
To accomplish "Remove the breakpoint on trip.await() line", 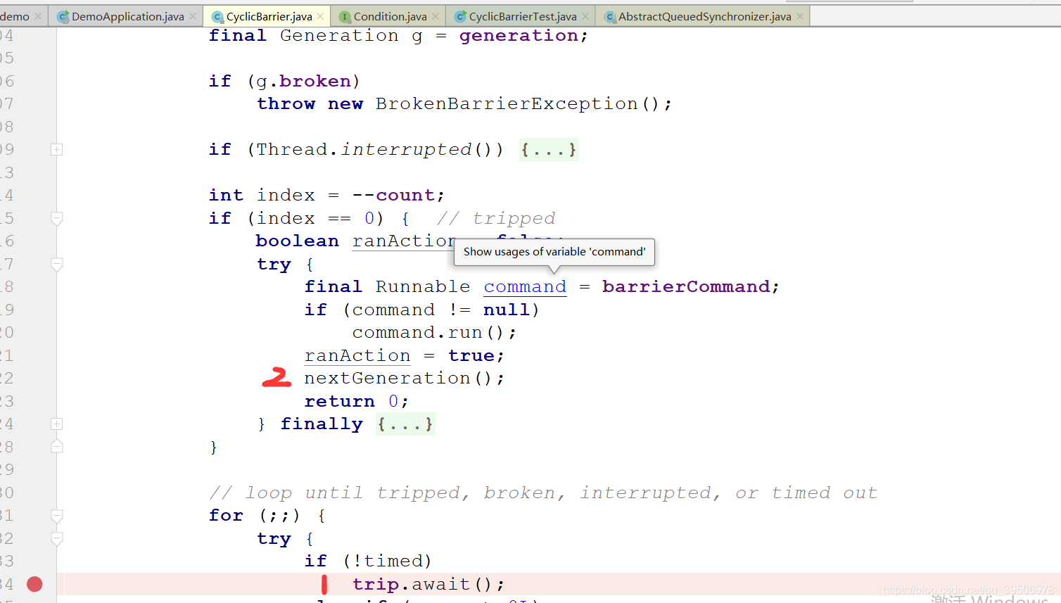I will [34, 584].
